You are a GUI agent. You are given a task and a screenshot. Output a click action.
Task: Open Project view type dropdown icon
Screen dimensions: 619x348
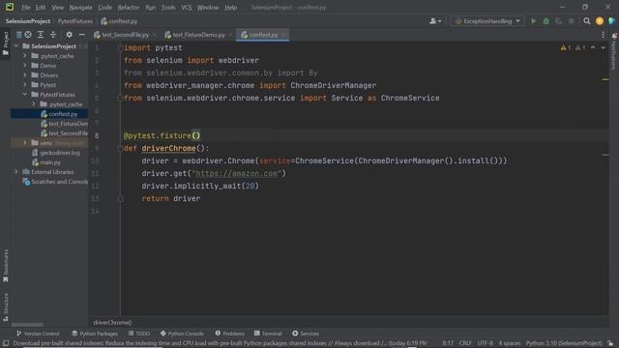coord(18,35)
